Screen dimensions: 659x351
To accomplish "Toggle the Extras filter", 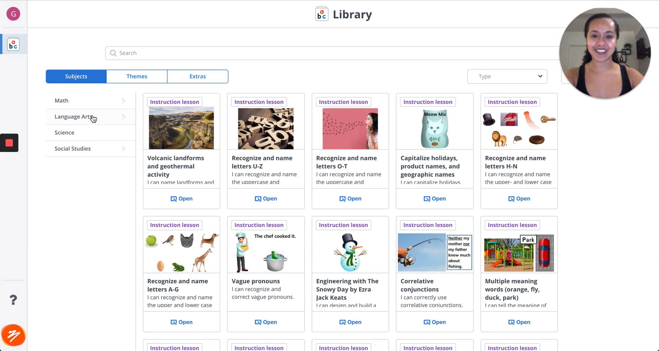I will [x=198, y=76].
